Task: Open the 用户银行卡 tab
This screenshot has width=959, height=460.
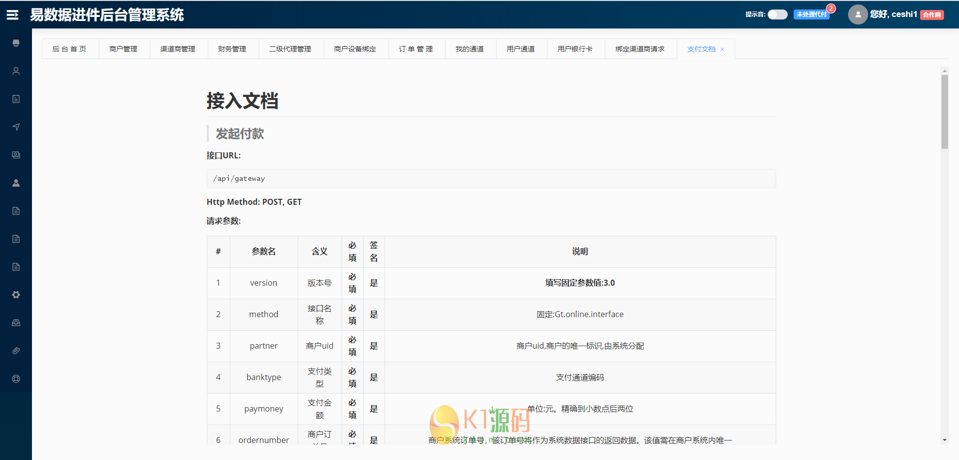Action: click(575, 49)
